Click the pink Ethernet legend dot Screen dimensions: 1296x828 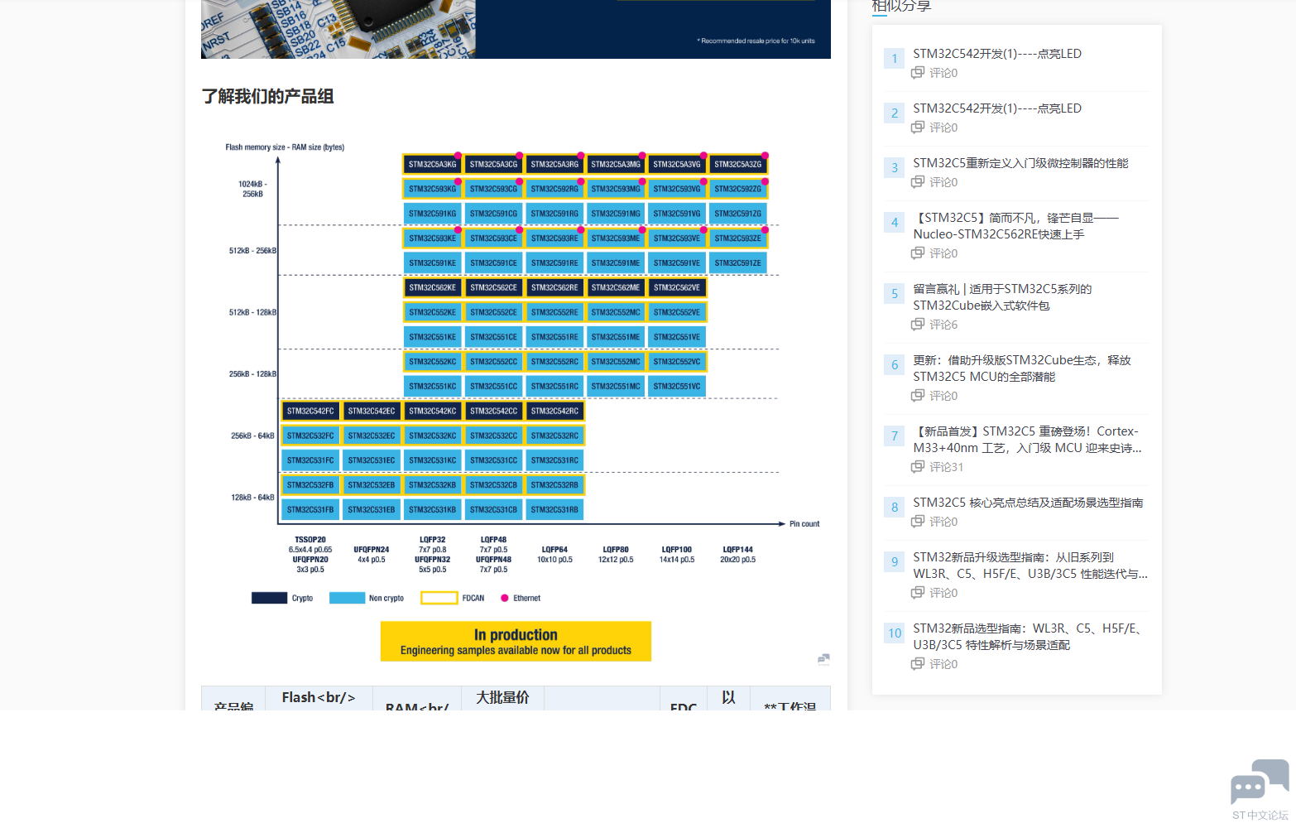pyautogui.click(x=505, y=598)
